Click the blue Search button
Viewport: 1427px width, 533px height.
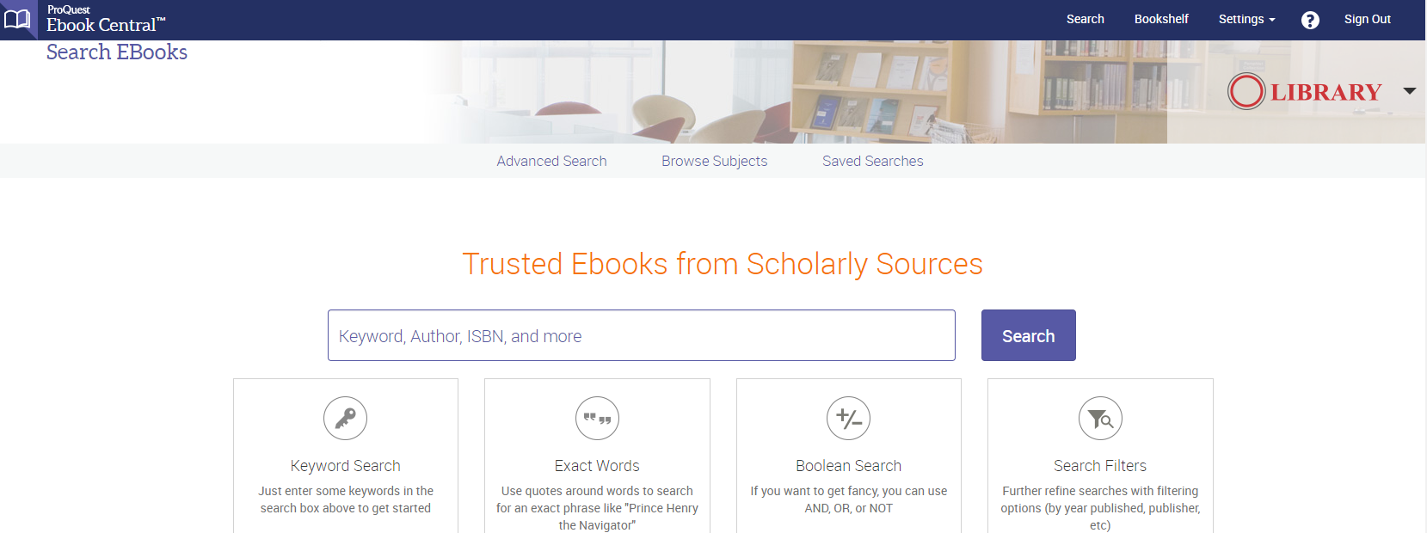pos(1028,335)
